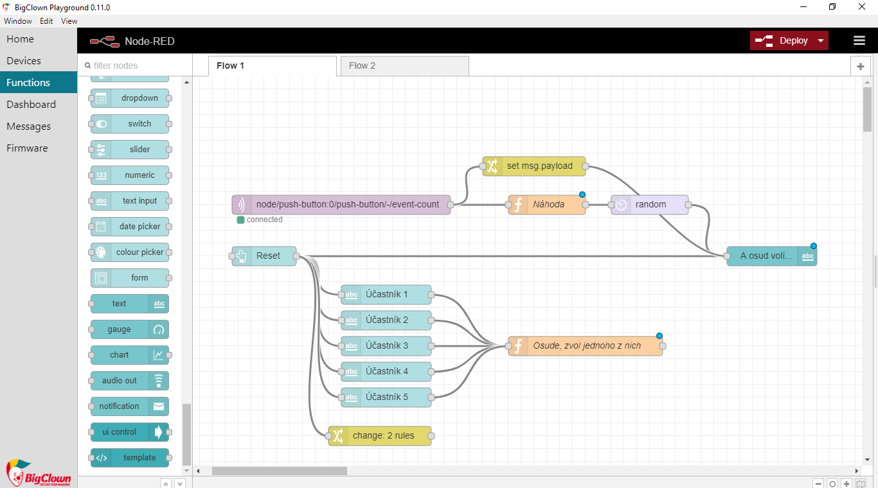Viewport: 878px width, 488px height.
Task: Select the slider node in palette
Action: [130, 150]
